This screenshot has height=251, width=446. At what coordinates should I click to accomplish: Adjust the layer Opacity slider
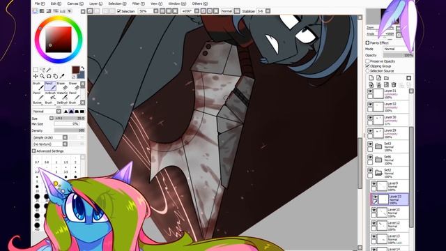pos(398,55)
